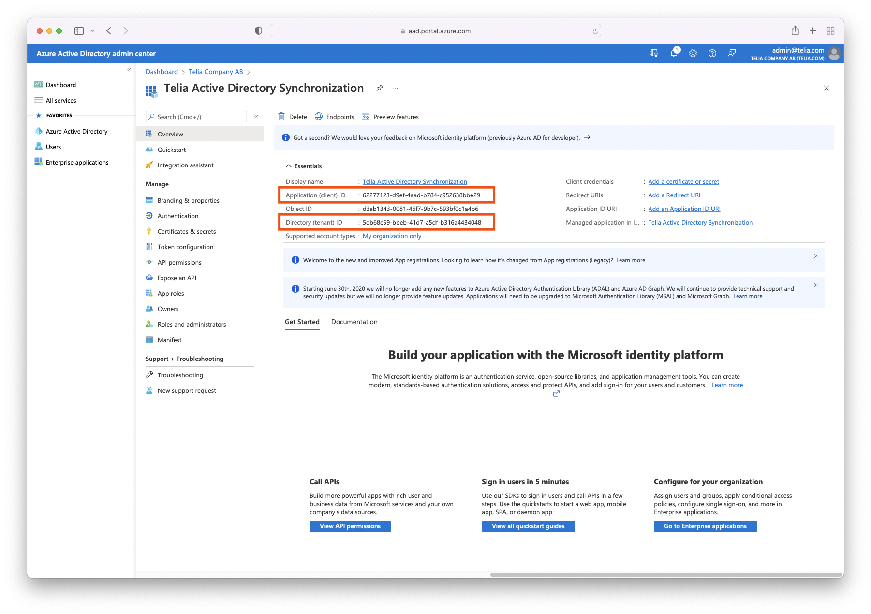Select the Get Started tab
871x614 pixels.
[302, 322]
